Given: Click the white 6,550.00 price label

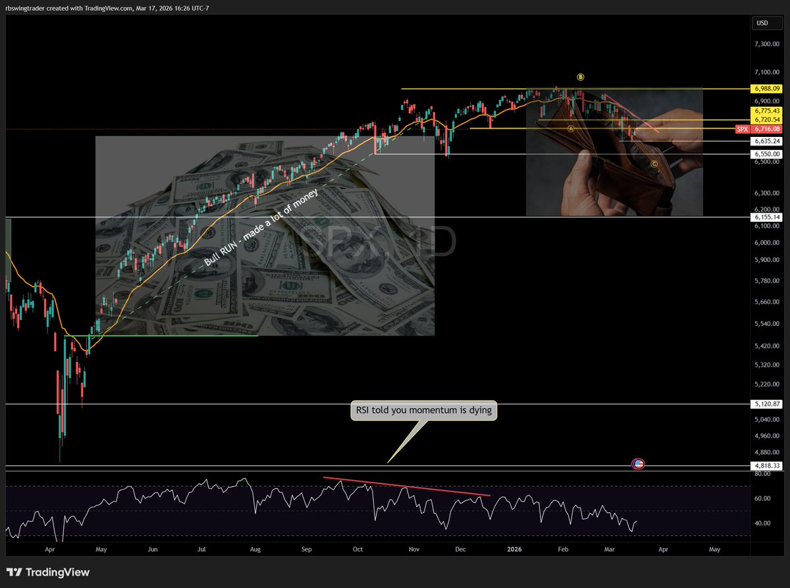Looking at the screenshot, I should tap(766, 154).
